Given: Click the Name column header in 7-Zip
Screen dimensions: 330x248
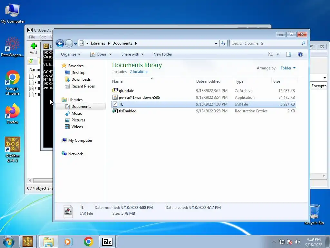Looking at the screenshot, I should pyautogui.click(x=34, y=69).
